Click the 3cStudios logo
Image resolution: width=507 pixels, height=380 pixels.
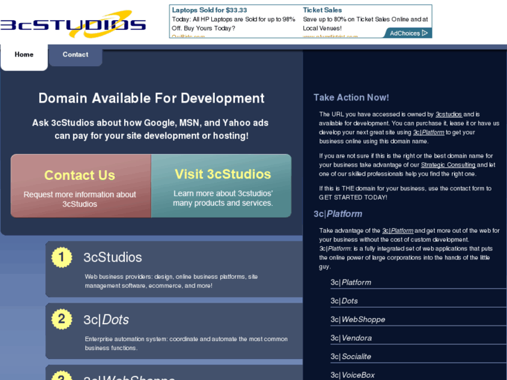tap(73, 24)
